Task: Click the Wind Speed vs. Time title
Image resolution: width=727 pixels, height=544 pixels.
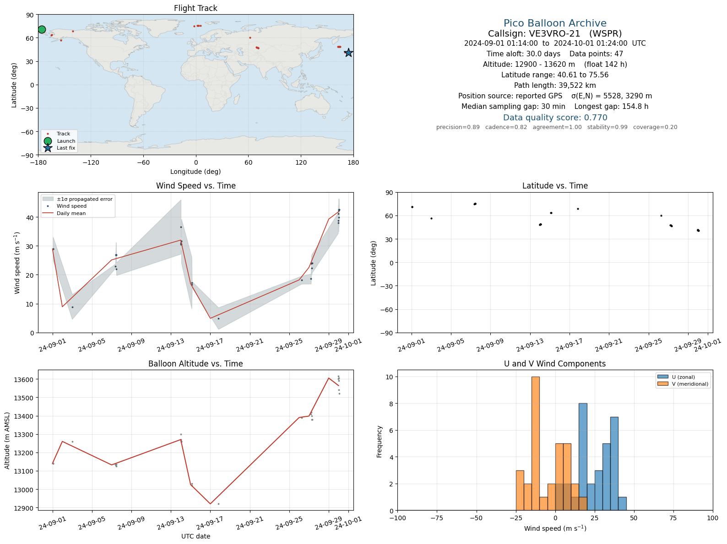Action: 195,186
